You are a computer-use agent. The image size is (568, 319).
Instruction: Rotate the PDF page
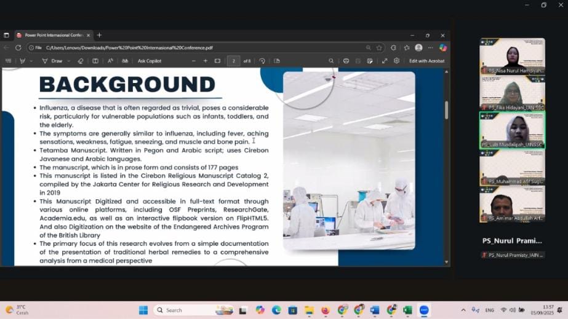262,61
